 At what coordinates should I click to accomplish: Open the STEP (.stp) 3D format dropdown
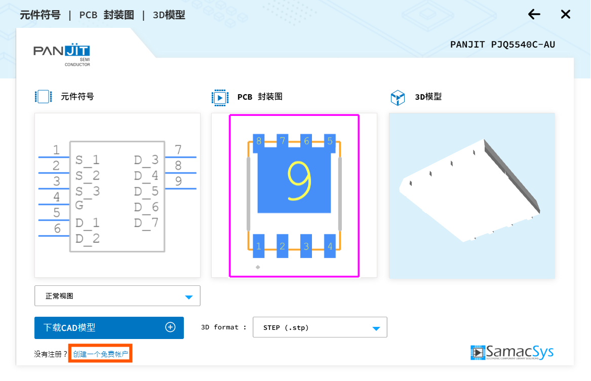(320, 327)
